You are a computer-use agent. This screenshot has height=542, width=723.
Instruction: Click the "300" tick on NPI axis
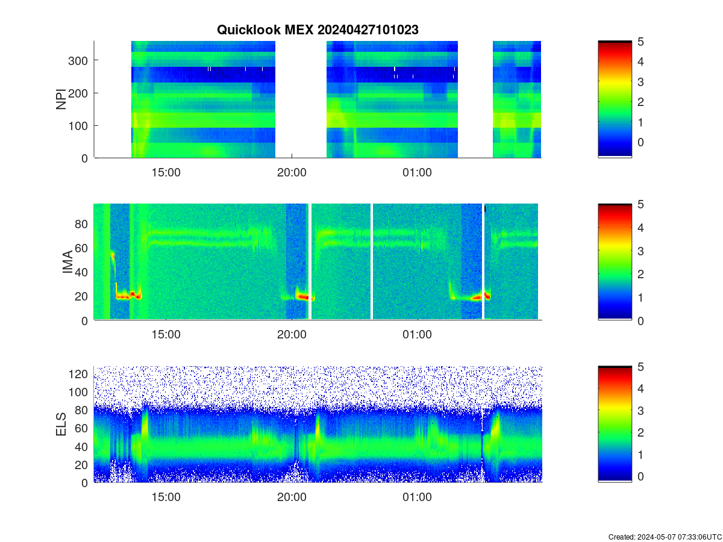(x=80, y=60)
